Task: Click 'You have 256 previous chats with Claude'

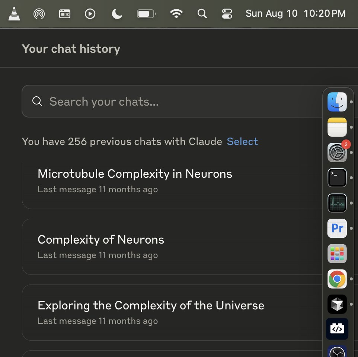Action: 122,142
